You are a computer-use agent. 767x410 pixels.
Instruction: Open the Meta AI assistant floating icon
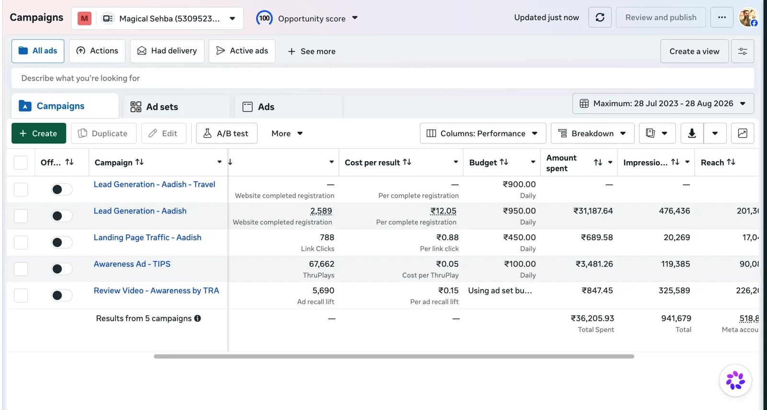click(x=735, y=380)
